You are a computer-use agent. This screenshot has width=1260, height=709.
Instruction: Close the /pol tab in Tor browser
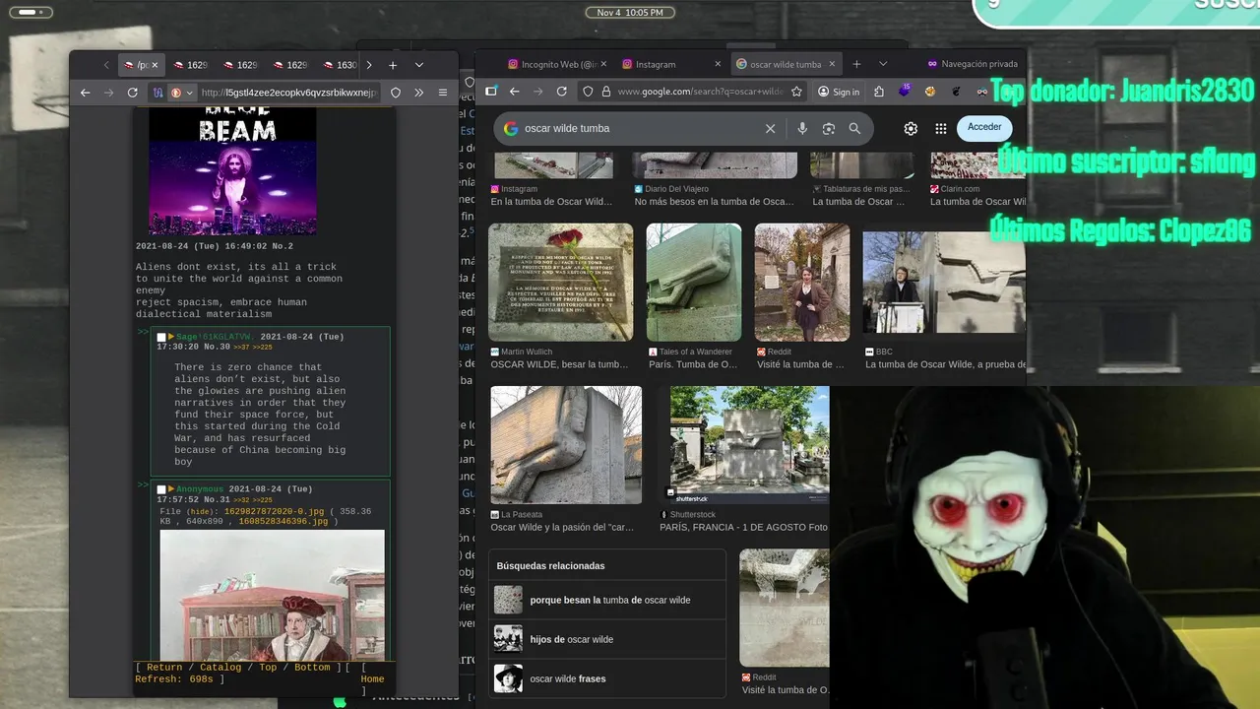155,65
